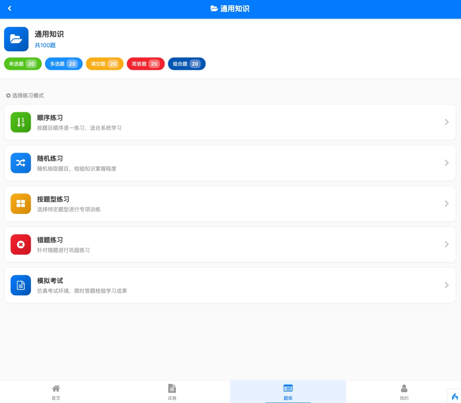Click the chevron on 模拟考试 row
The image size is (461, 403).
446,285
